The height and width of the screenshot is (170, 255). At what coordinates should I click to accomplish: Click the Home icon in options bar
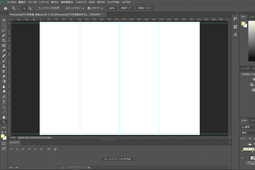tap(5, 8)
